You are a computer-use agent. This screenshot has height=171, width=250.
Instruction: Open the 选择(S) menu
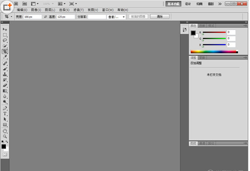click(x=64, y=10)
